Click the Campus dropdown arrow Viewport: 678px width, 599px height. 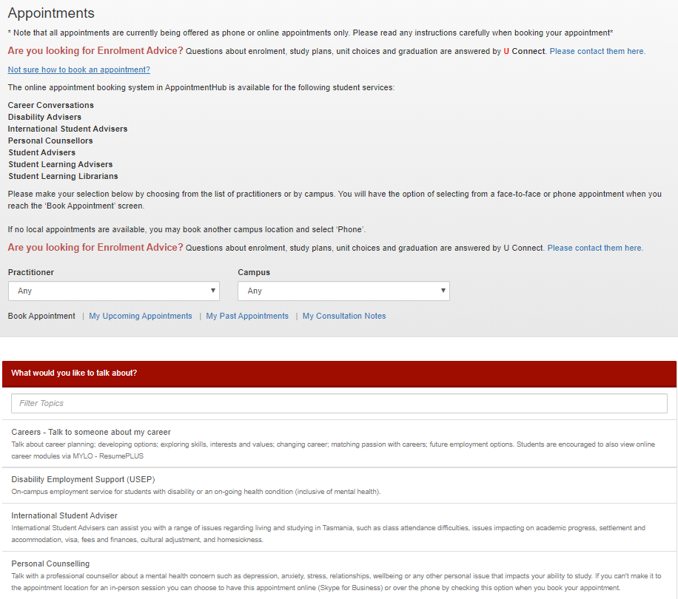tap(443, 291)
